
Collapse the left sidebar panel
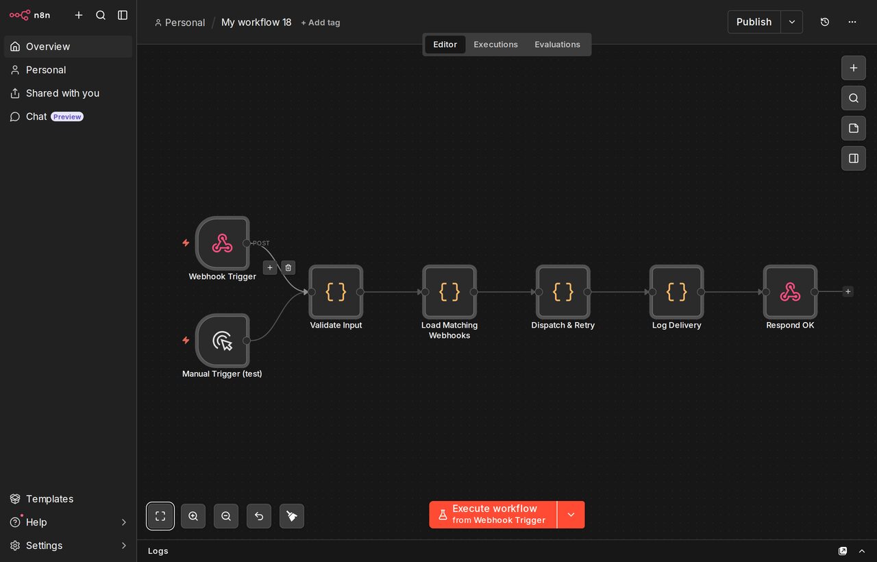point(123,15)
